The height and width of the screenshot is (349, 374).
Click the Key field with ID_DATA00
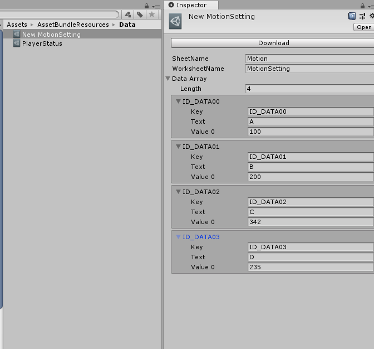click(x=311, y=112)
